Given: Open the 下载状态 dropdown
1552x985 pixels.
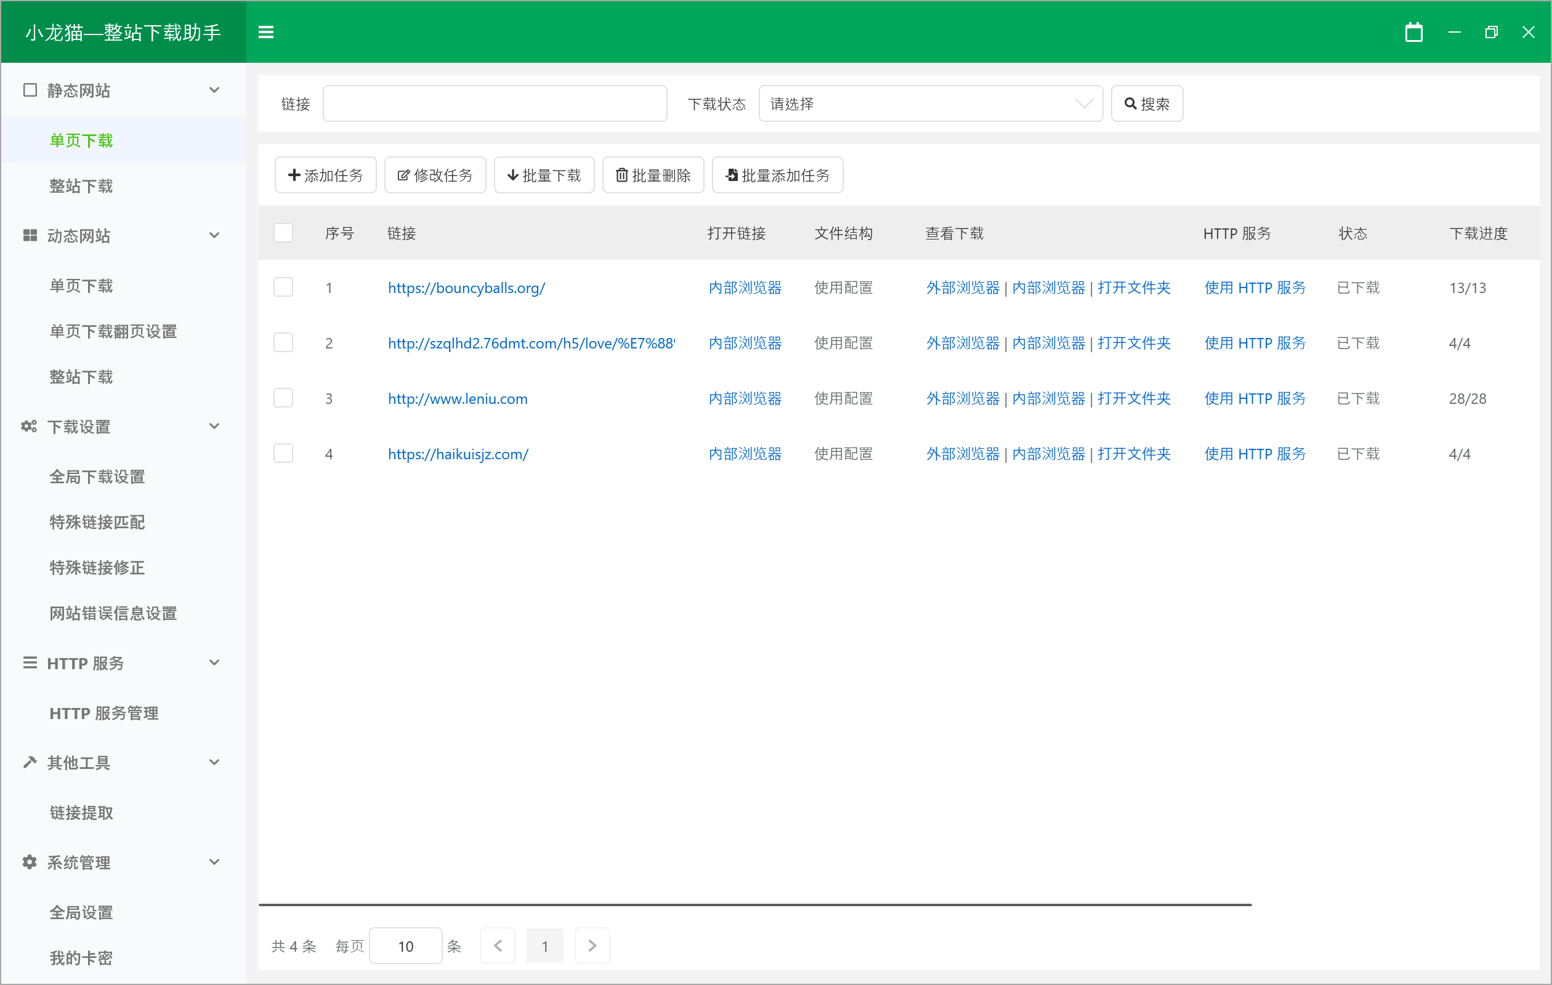Looking at the screenshot, I should (931, 103).
